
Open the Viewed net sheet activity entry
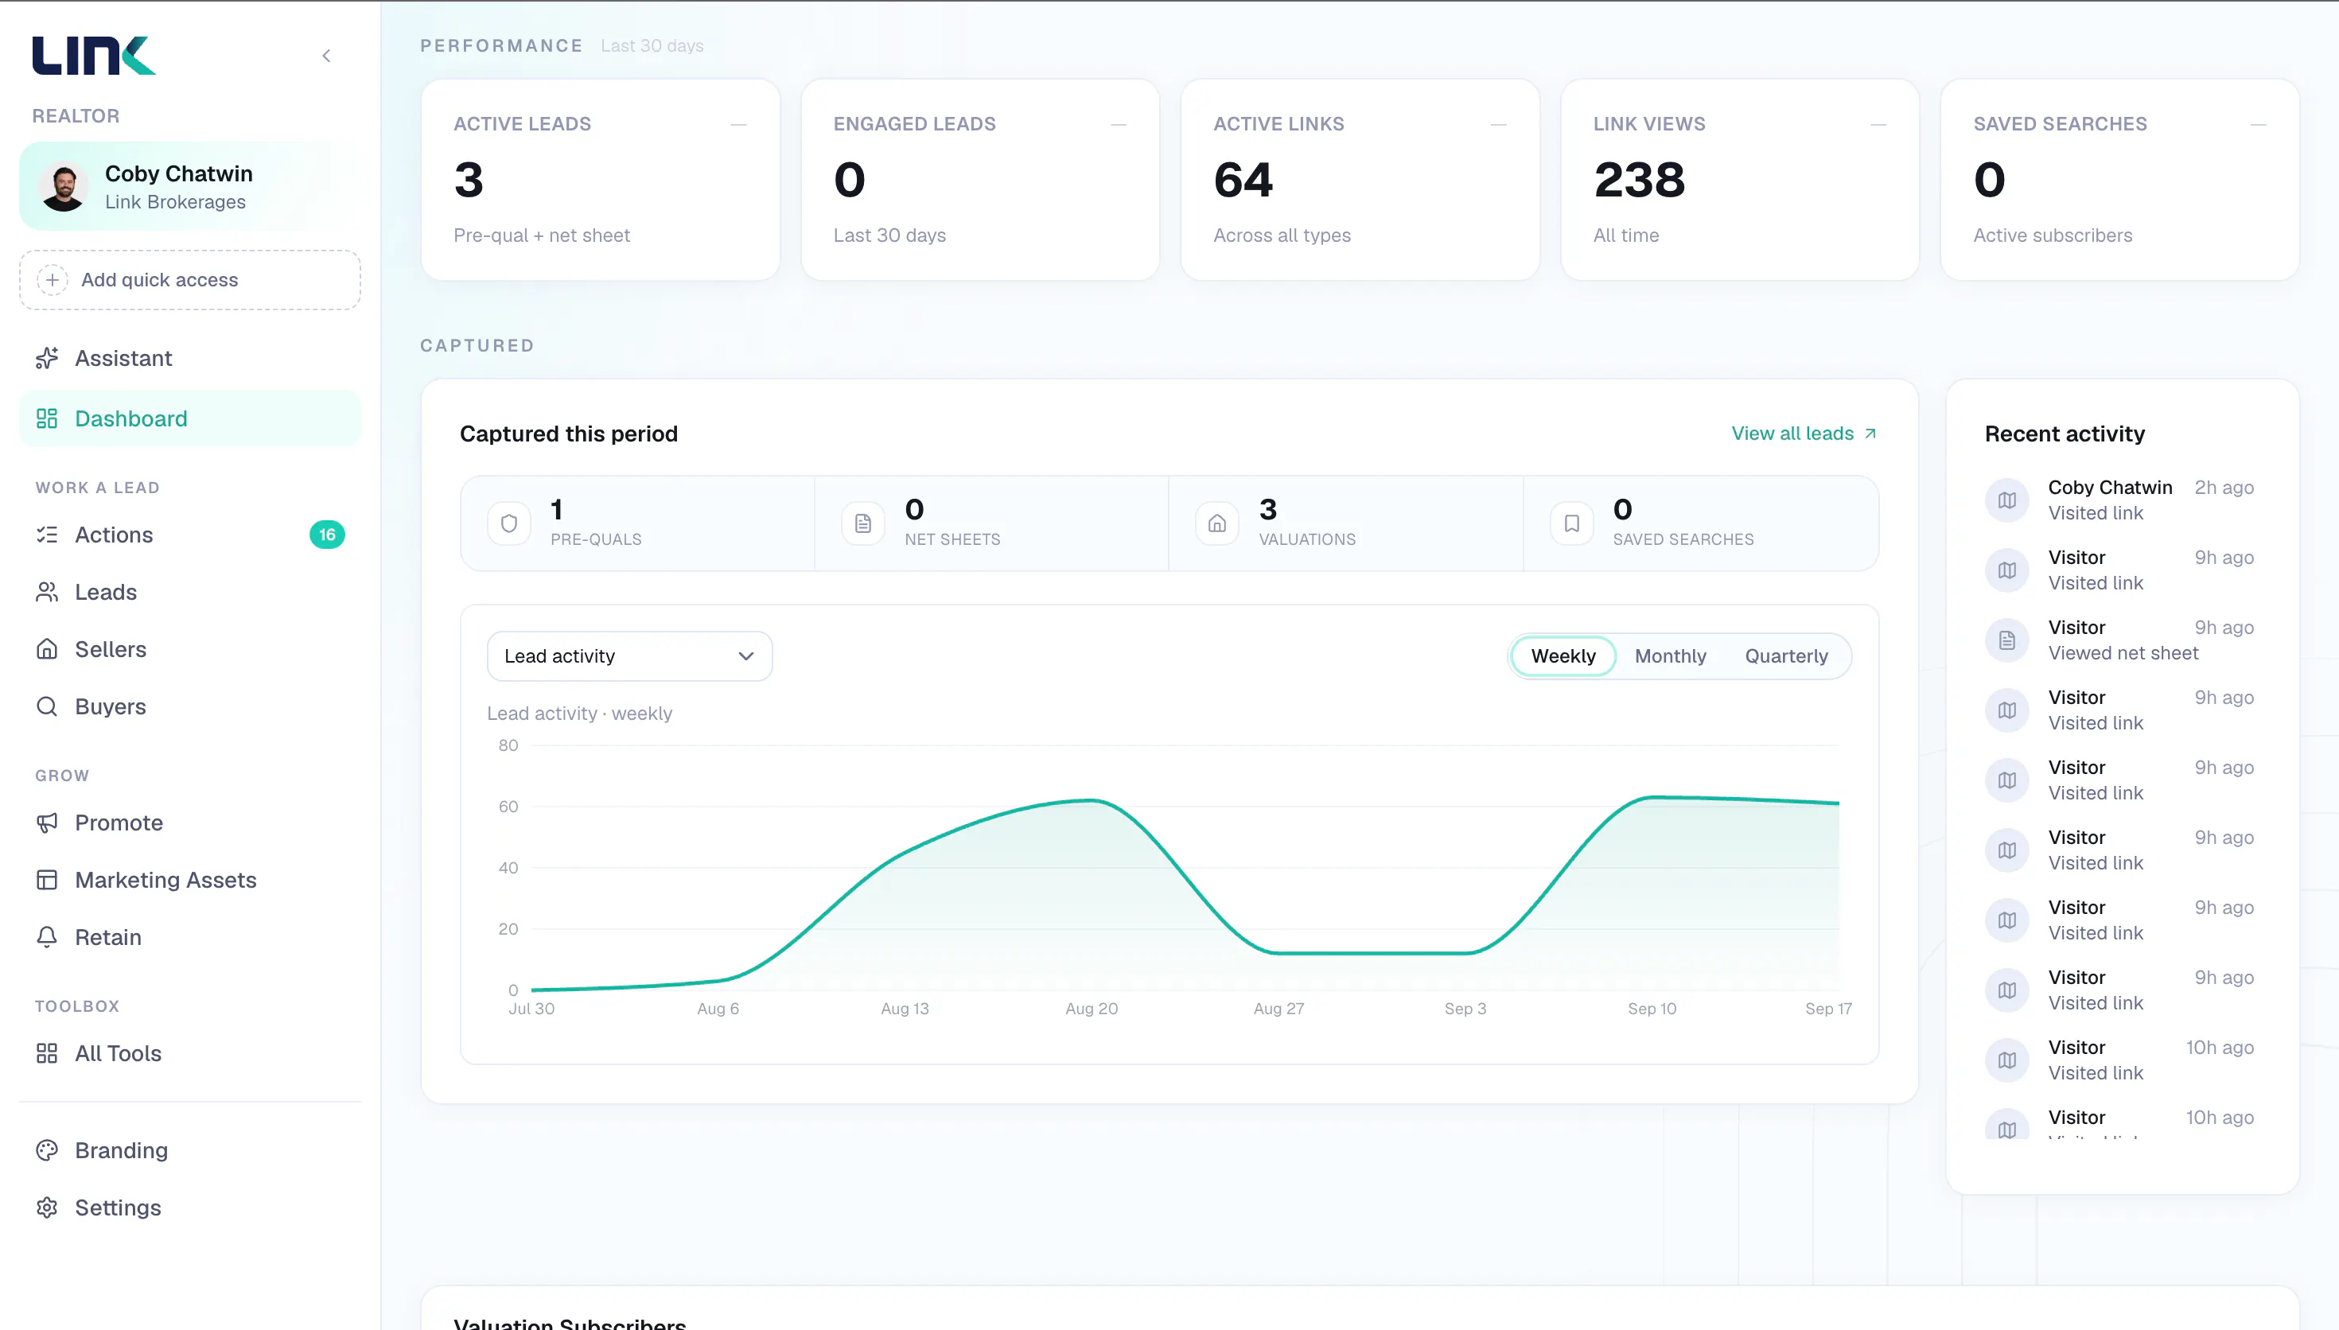coord(2119,640)
